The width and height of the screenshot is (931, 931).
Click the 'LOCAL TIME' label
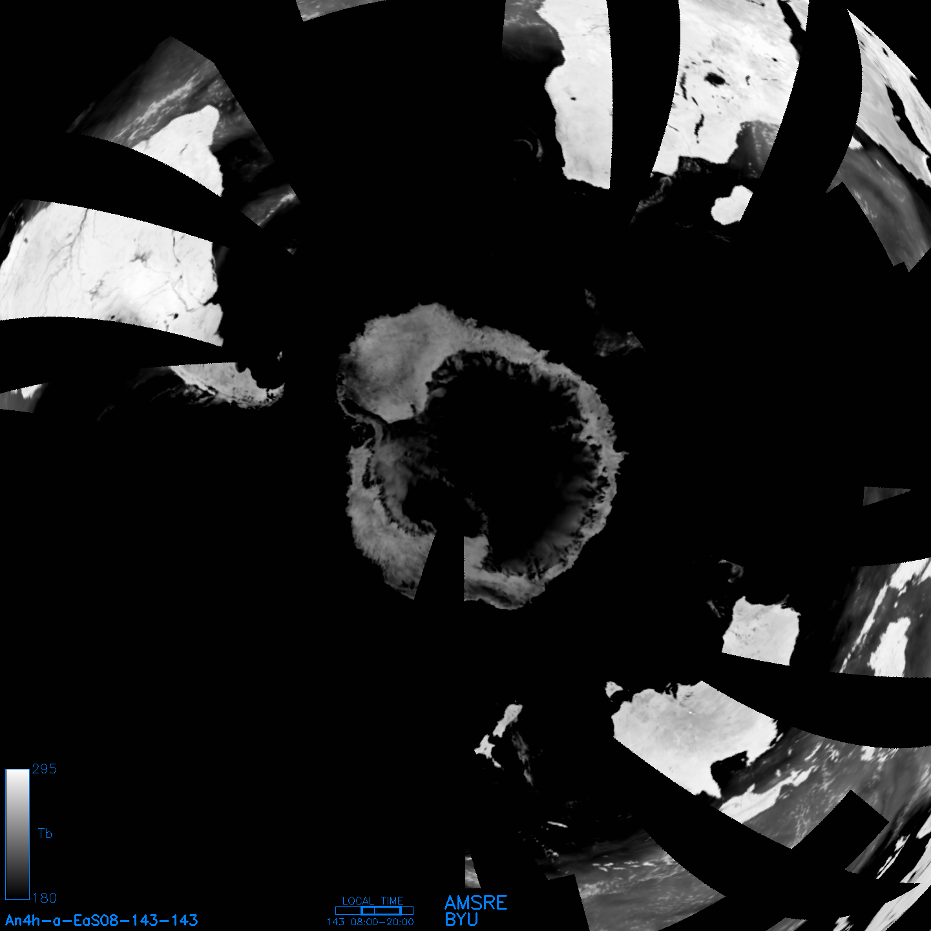[x=373, y=901]
